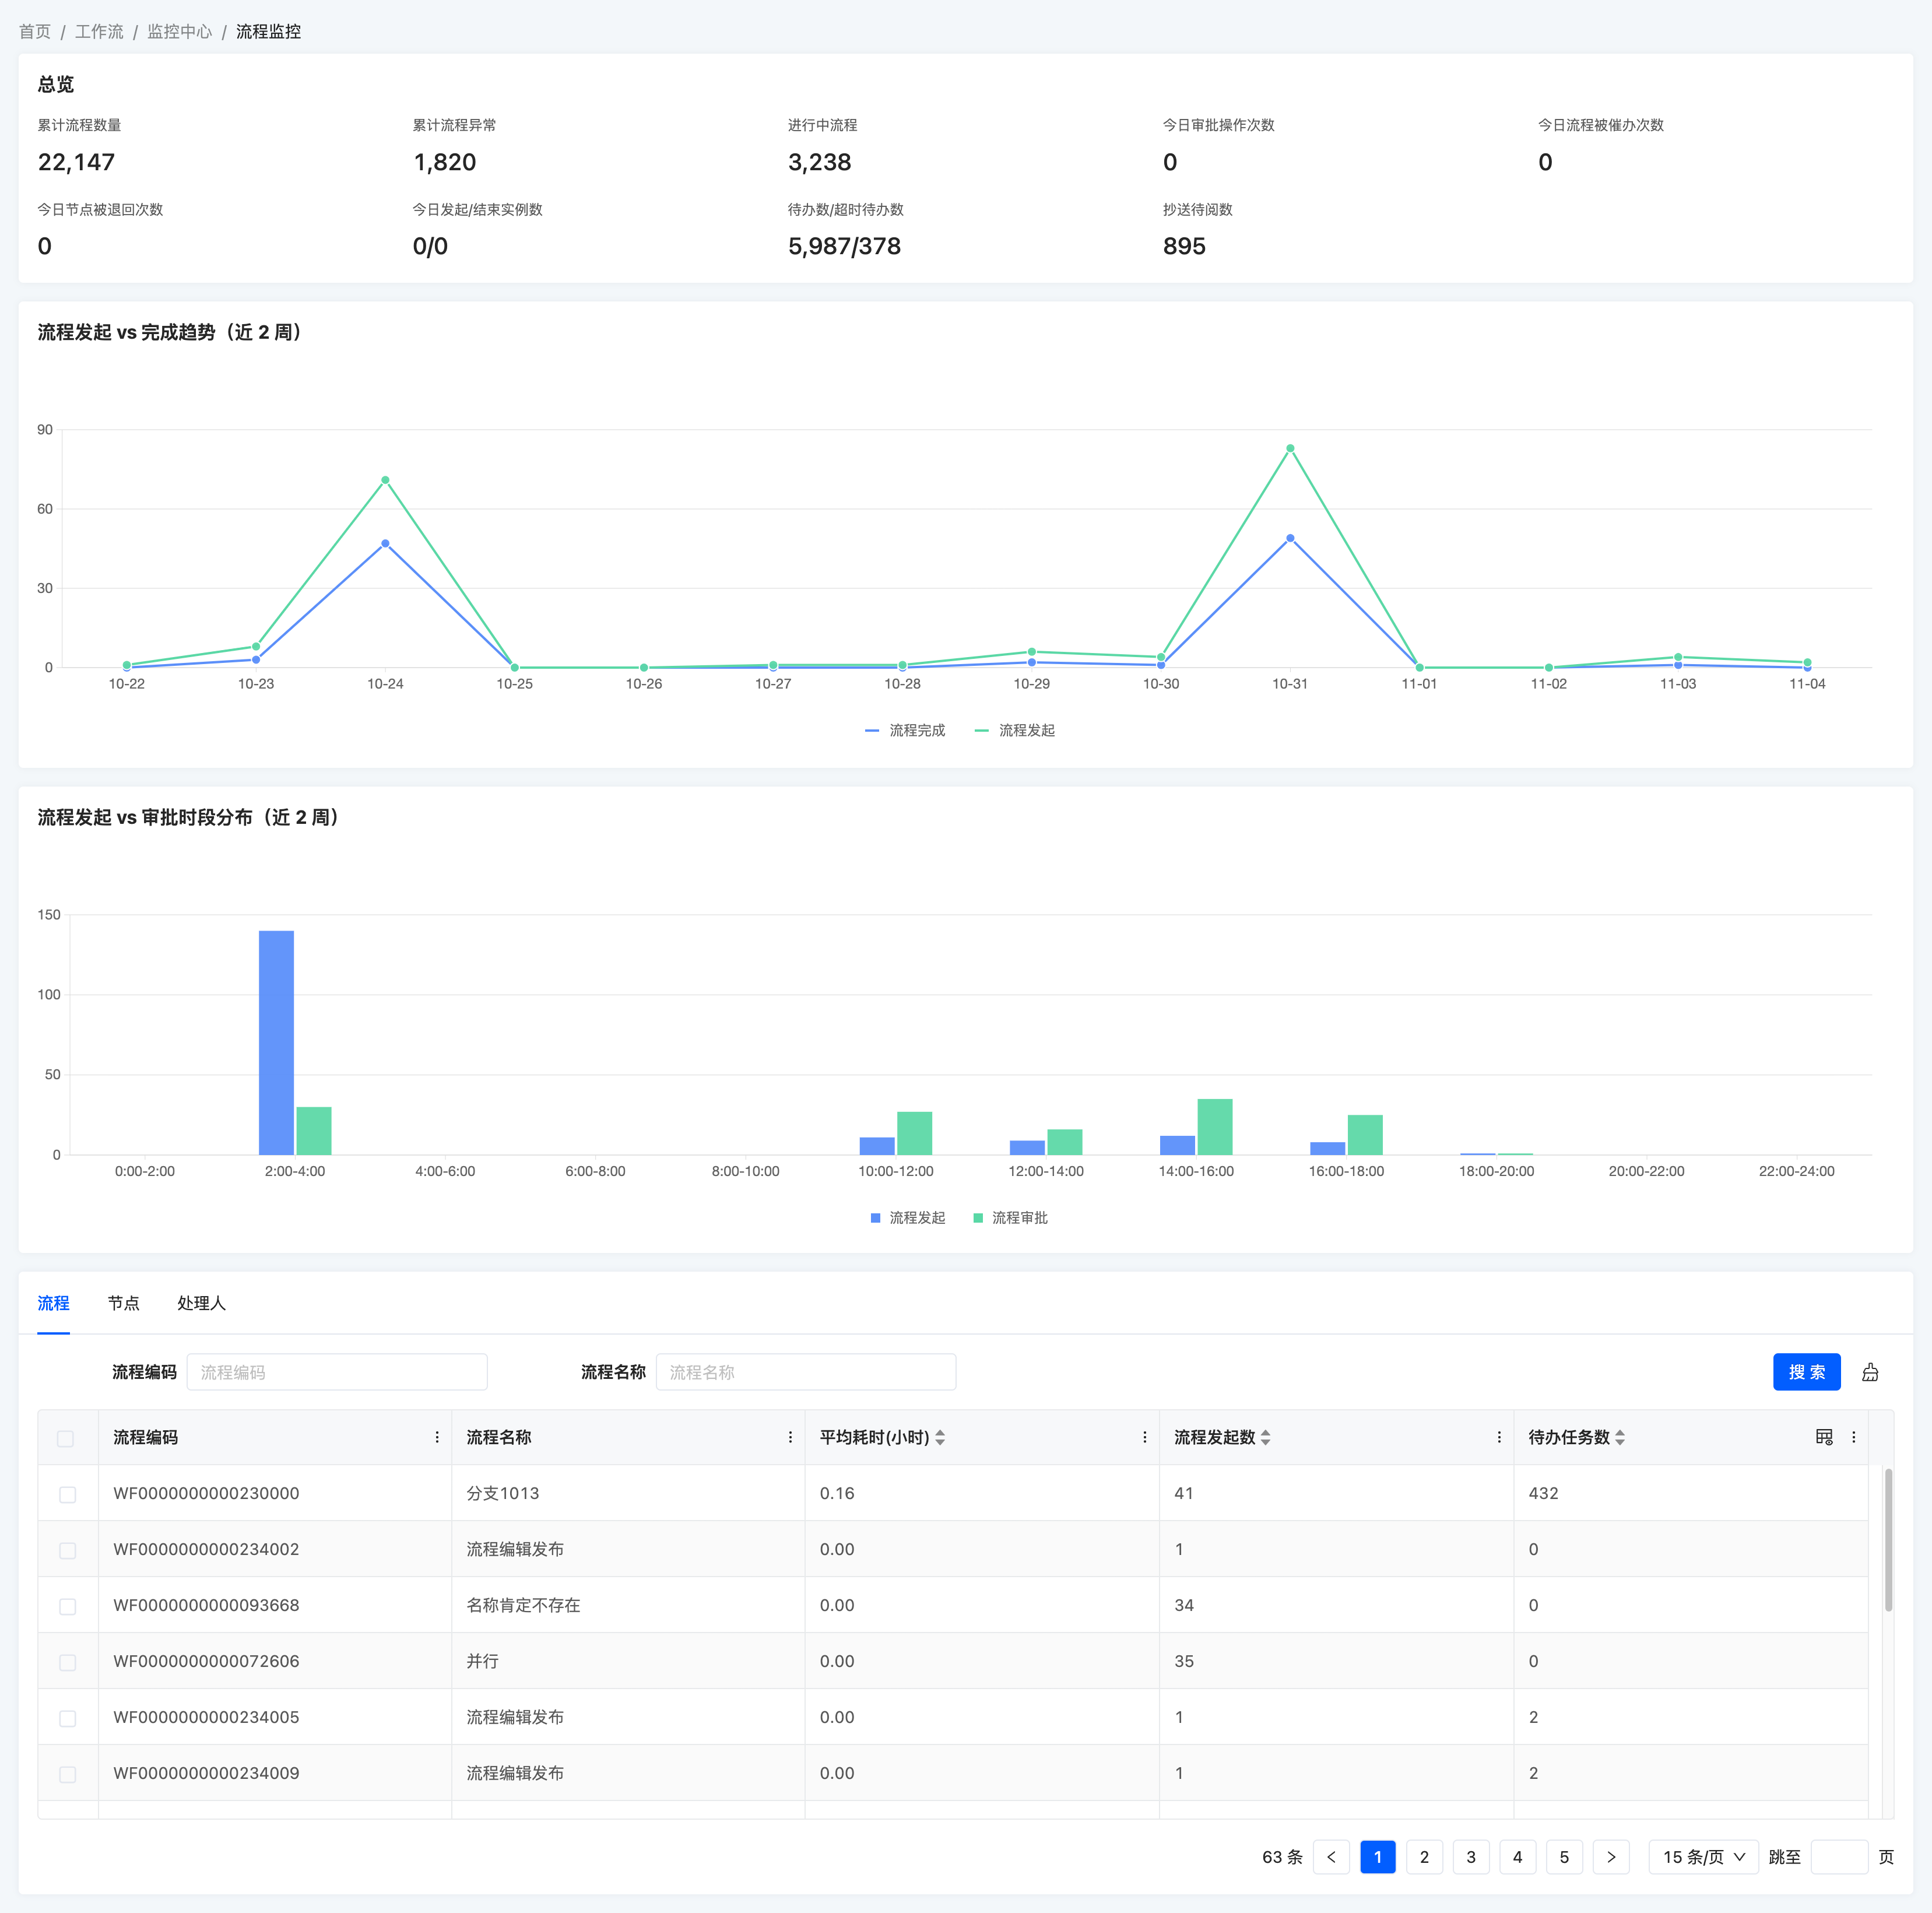Check the row WF0000000000230000

(67, 1494)
